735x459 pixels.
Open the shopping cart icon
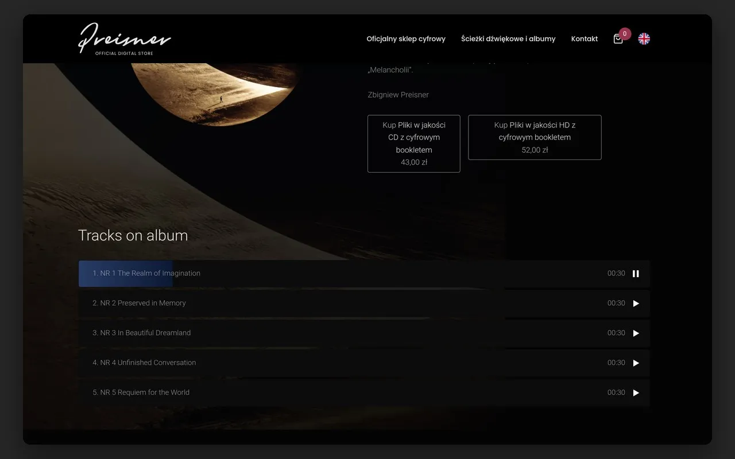click(618, 39)
